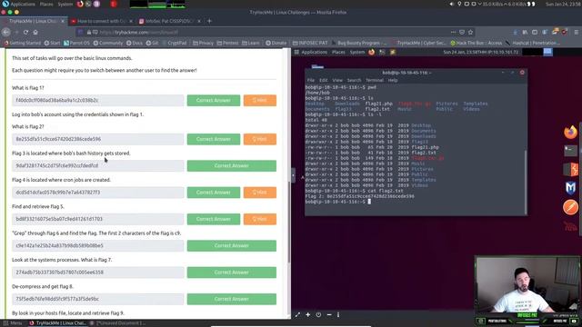The height and width of the screenshot is (327, 582).
Task: Open the Applications menu in top panel
Action: 23,4
